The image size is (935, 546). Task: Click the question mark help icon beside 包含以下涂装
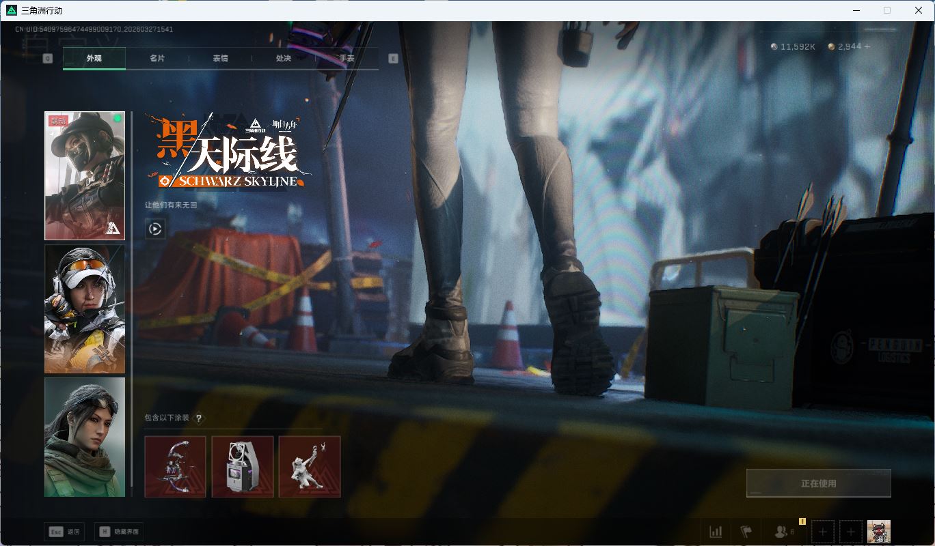199,418
